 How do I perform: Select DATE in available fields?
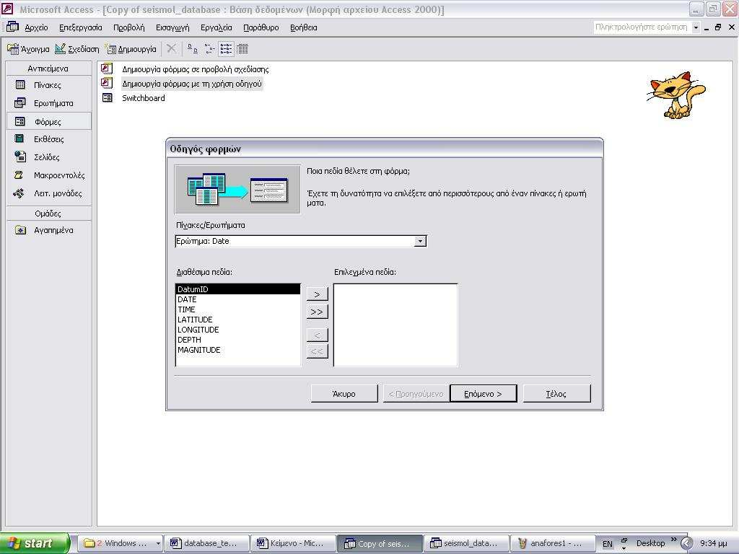238,299
